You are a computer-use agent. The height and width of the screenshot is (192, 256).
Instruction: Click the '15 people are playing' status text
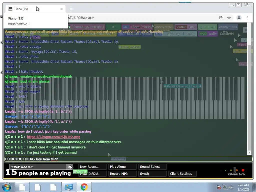(38, 173)
